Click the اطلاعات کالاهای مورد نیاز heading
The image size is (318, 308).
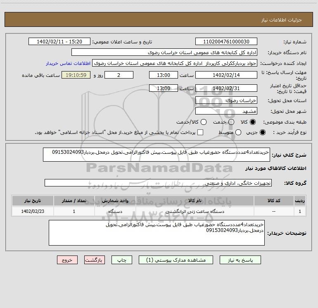click(276, 168)
